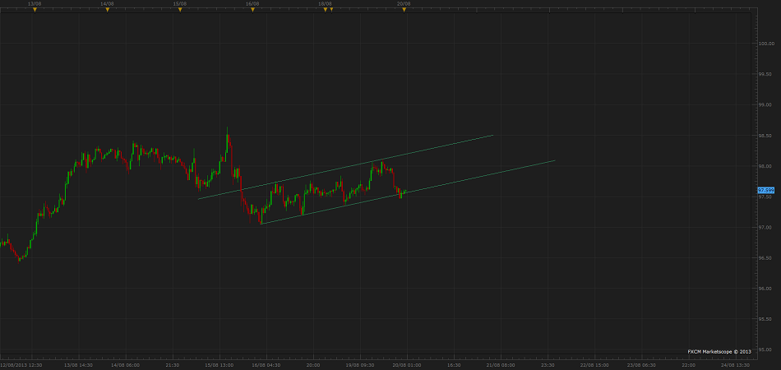This screenshot has width=781, height=370.
Task: Click the 99.00 price axis label
Action: coord(765,104)
